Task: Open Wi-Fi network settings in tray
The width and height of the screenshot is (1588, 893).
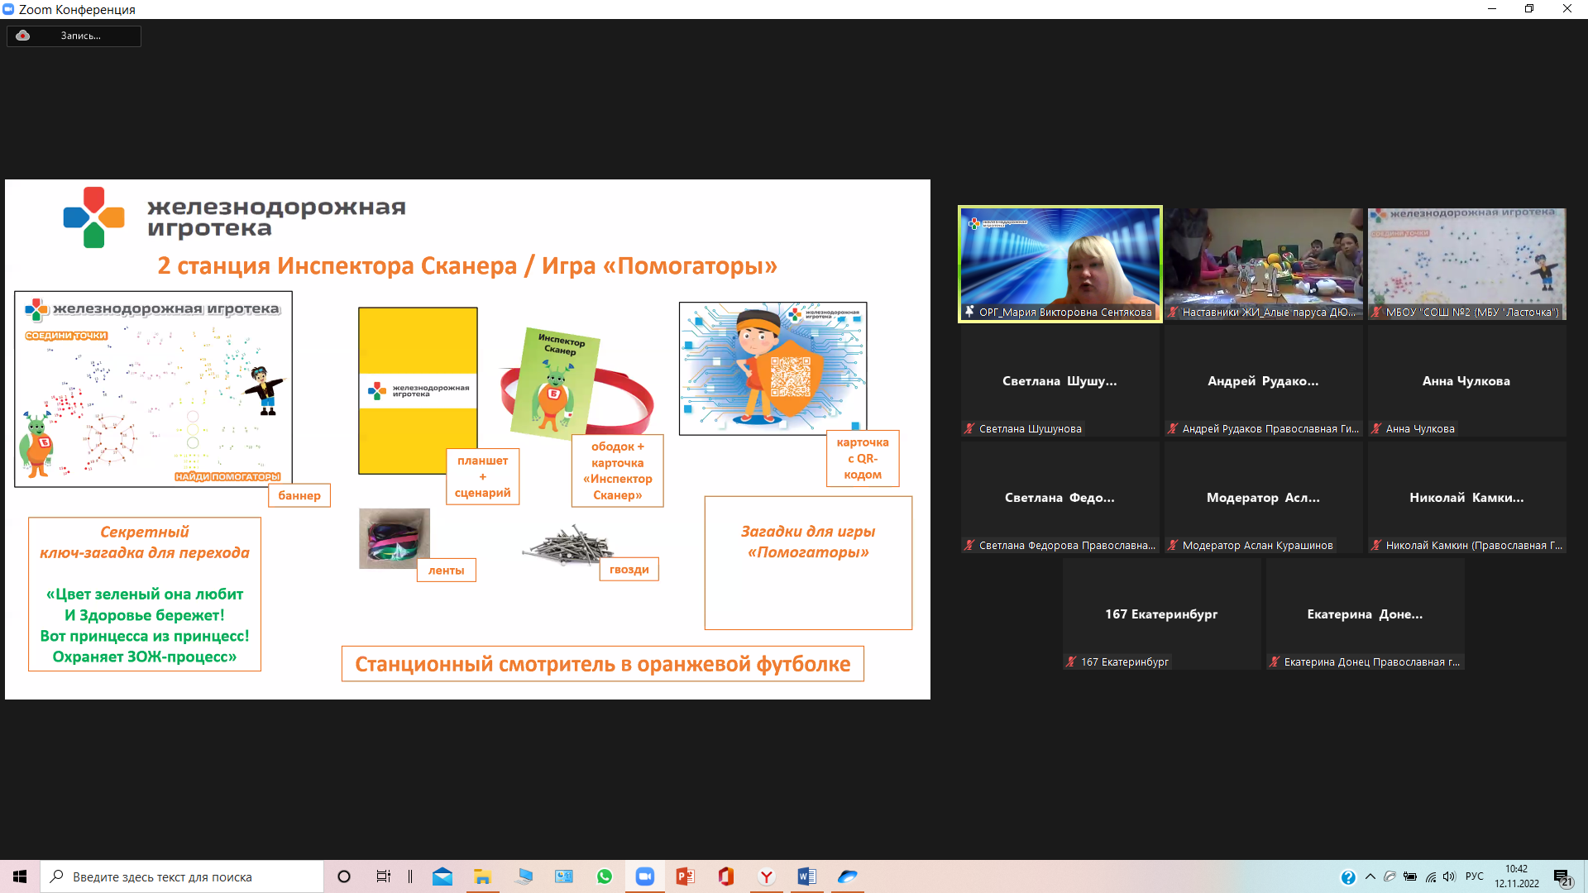Action: [1430, 876]
